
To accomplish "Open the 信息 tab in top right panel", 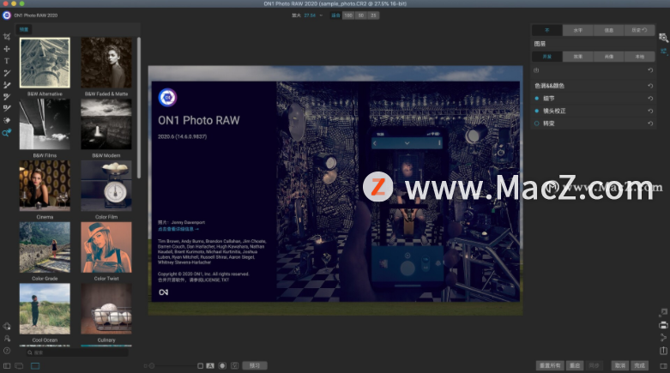I will 608,30.
